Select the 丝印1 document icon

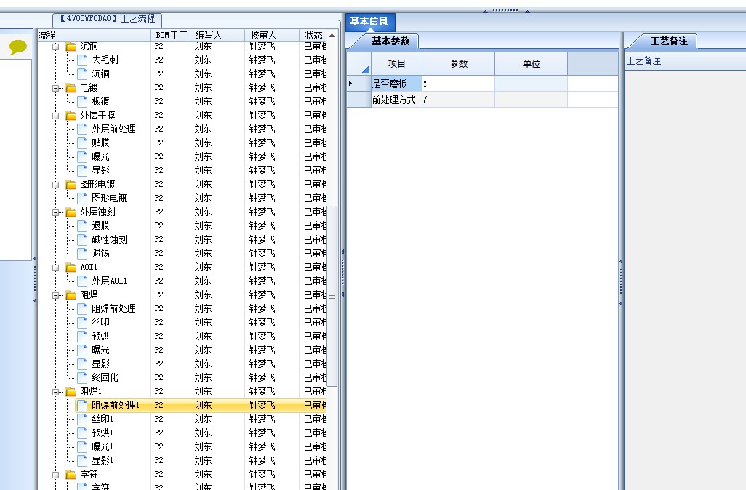(82, 419)
